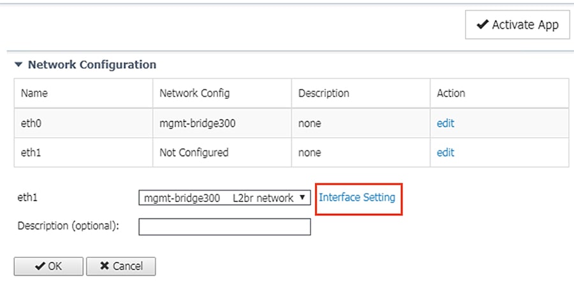Click the checkmark icon on Activate App

pyautogui.click(x=483, y=24)
